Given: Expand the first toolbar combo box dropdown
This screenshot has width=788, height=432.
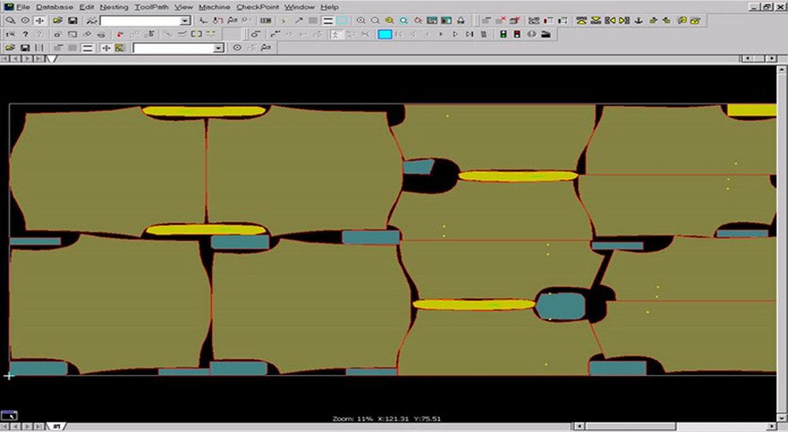Looking at the screenshot, I should (185, 21).
